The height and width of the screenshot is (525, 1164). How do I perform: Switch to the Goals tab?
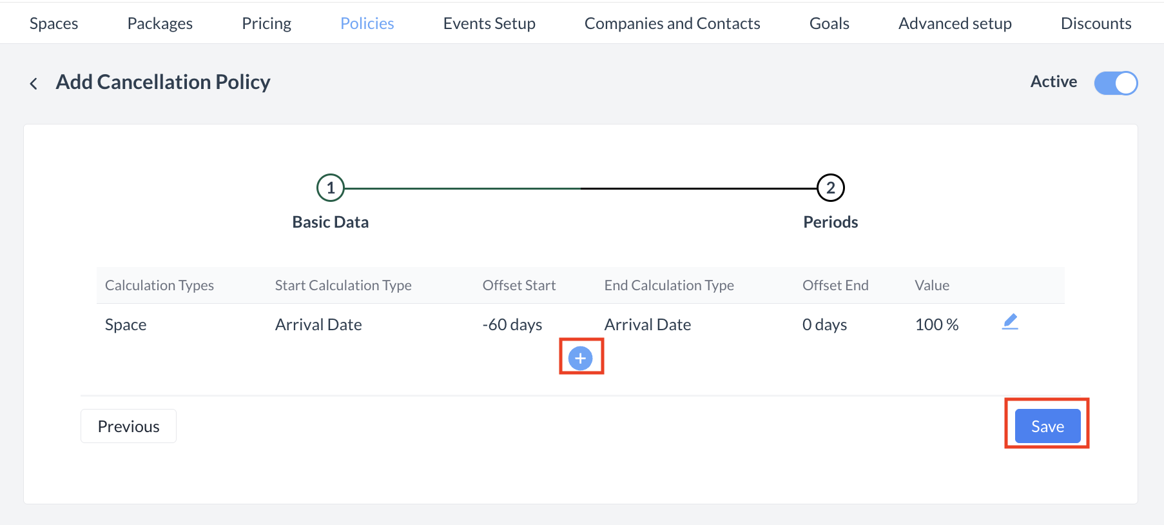tap(829, 24)
